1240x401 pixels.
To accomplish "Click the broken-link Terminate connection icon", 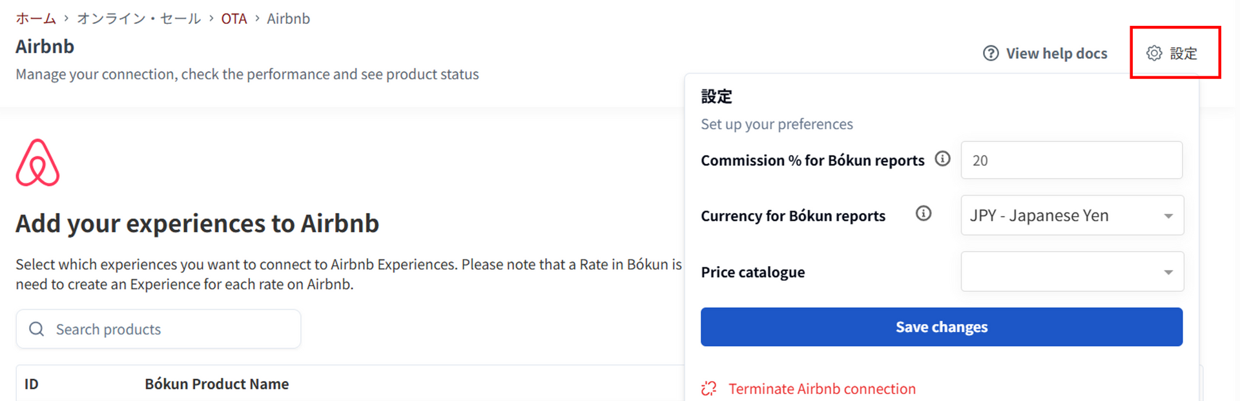I will tap(709, 389).
